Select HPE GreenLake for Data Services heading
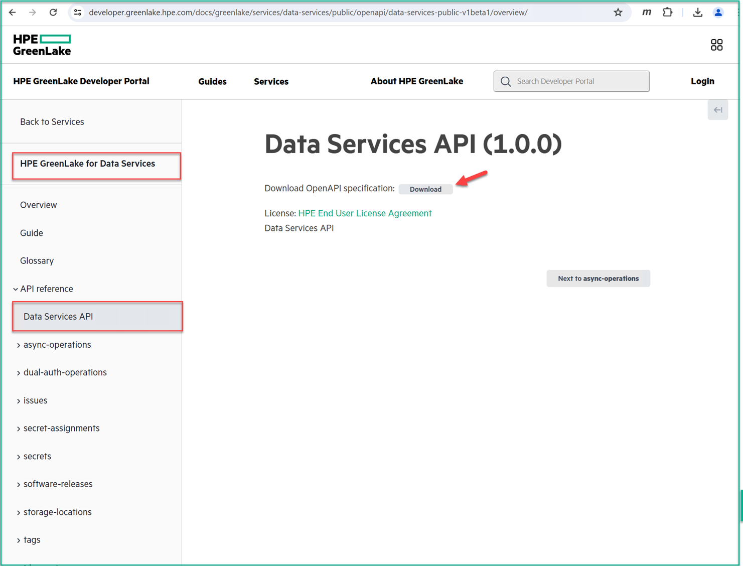This screenshot has width=743, height=566. [x=88, y=164]
